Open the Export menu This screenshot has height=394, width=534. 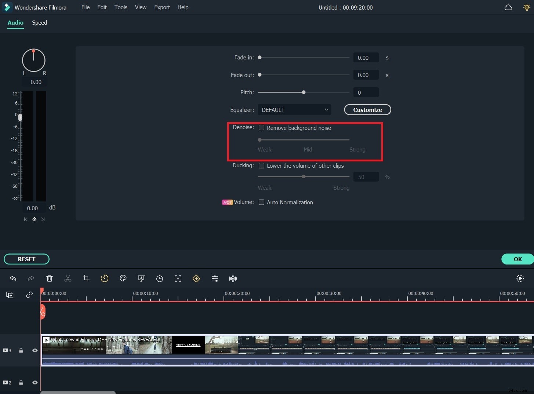162,7
